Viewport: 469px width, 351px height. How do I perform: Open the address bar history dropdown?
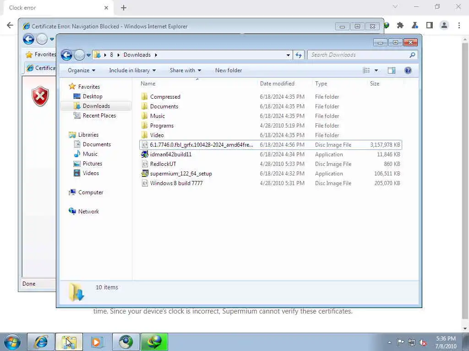288,55
